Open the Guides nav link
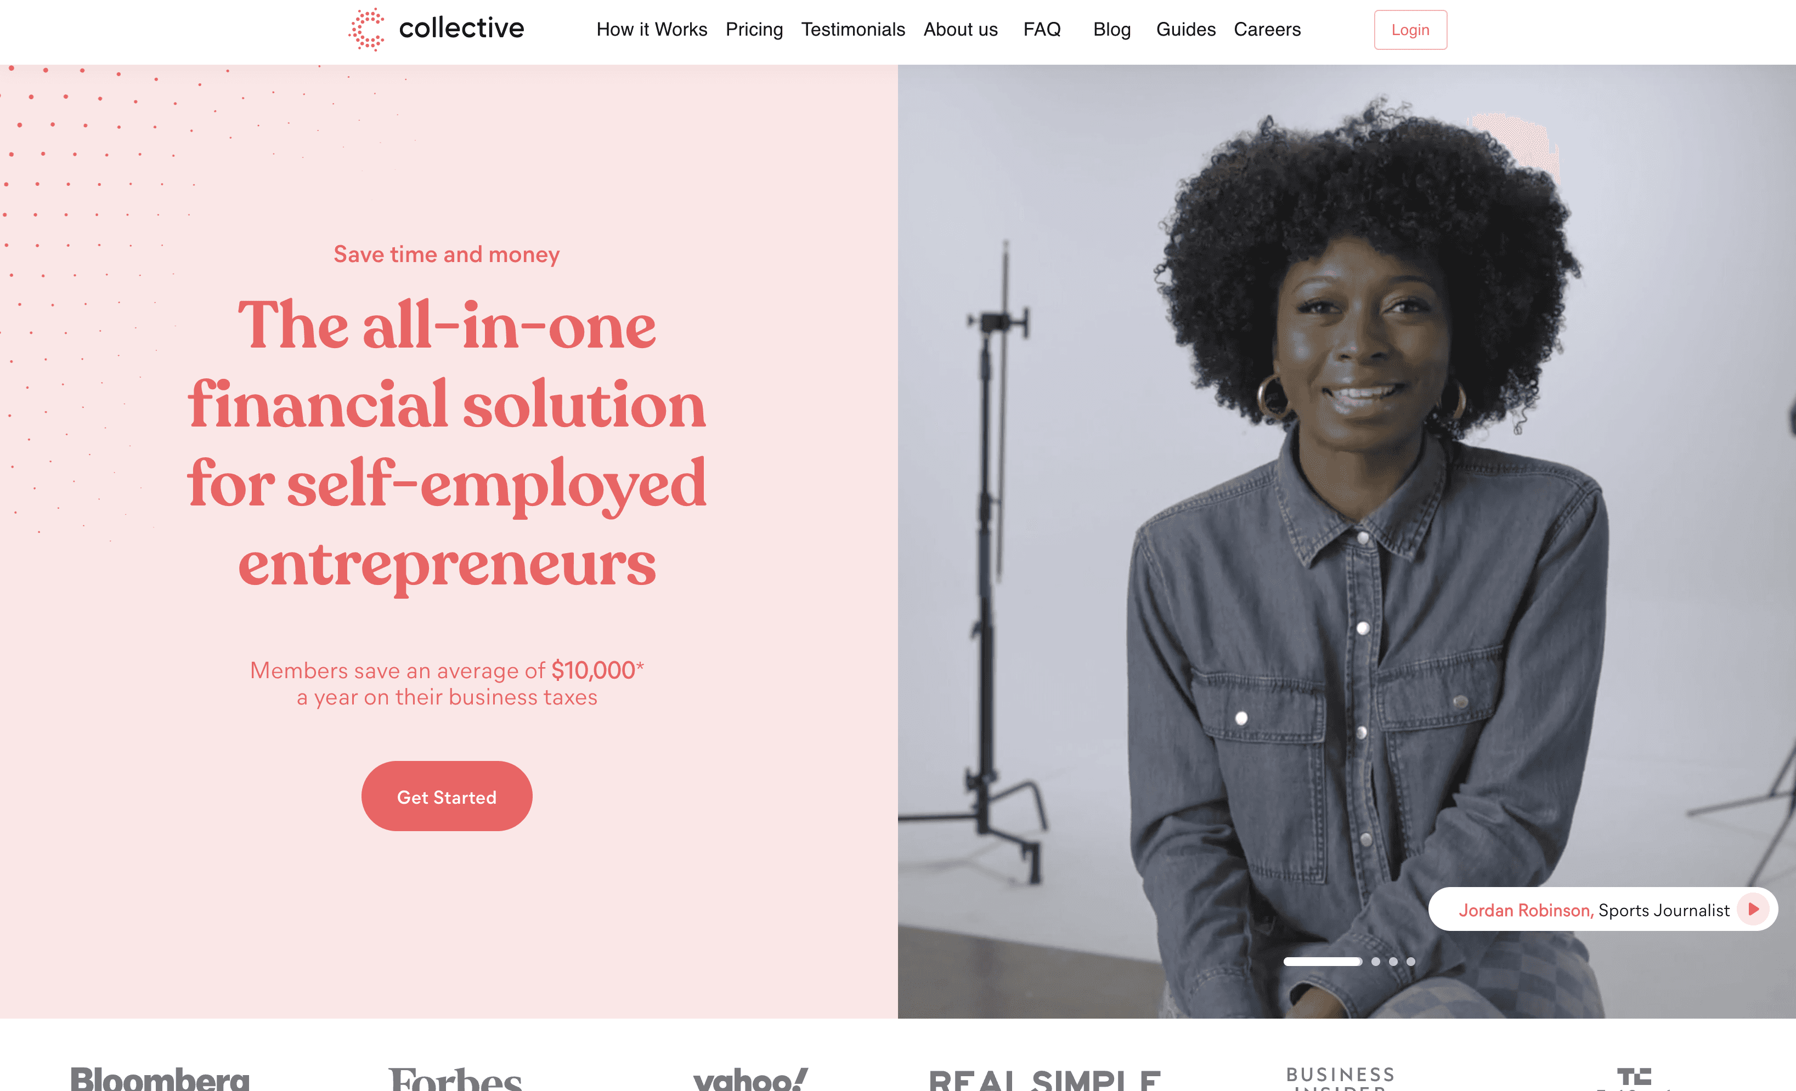 [x=1185, y=29]
